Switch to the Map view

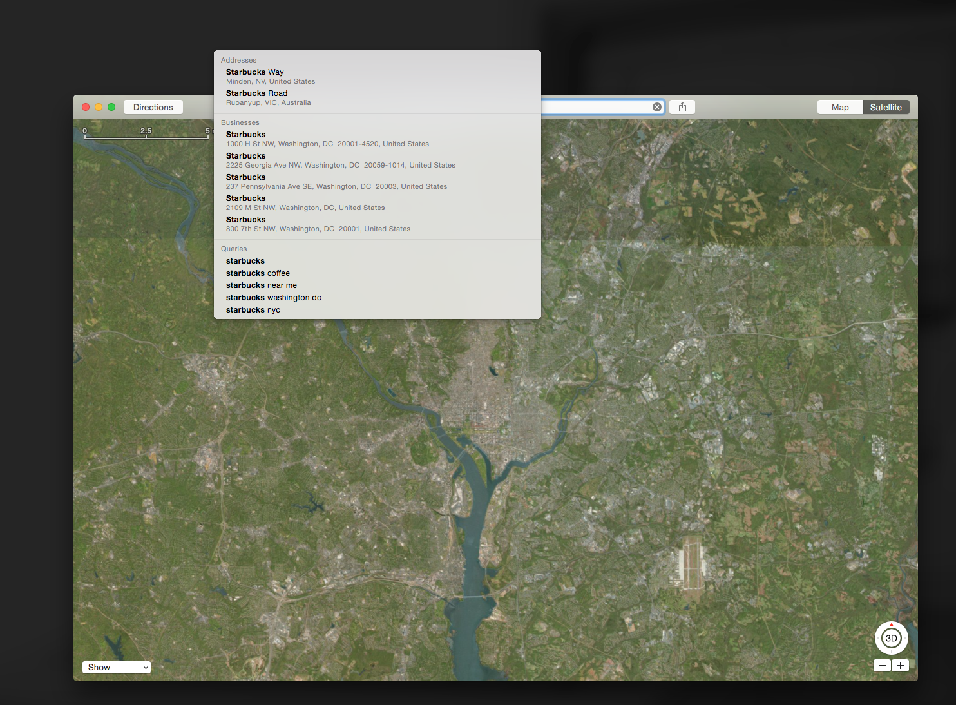tap(840, 107)
